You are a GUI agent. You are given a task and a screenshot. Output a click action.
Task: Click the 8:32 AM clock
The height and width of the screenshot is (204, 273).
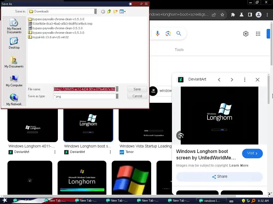pos(263,201)
